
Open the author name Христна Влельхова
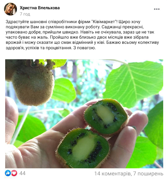[x=40, y=8]
